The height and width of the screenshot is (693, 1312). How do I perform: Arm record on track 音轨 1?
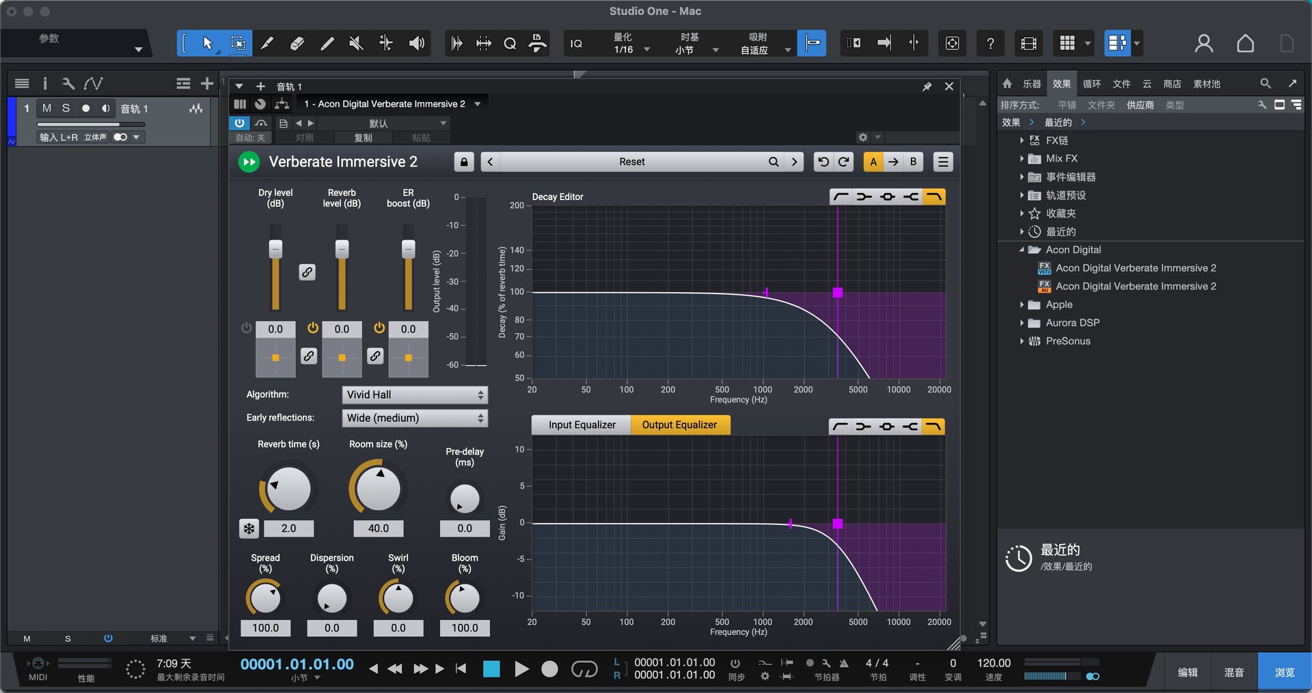pos(85,109)
